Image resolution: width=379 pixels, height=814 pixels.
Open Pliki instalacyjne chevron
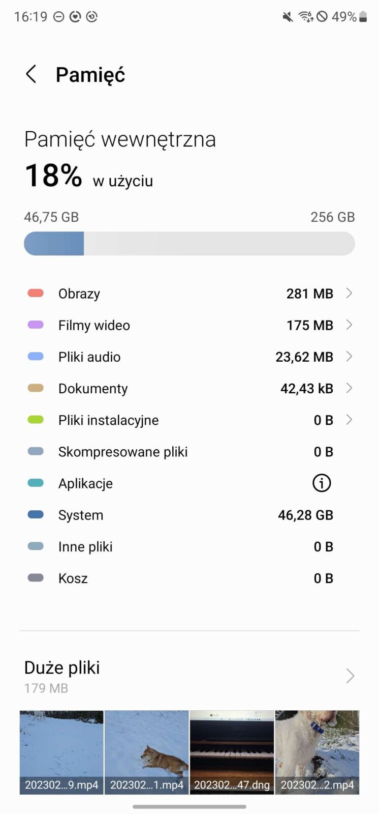[x=349, y=420]
